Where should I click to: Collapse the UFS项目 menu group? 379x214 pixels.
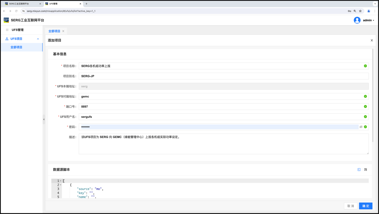coord(38,39)
